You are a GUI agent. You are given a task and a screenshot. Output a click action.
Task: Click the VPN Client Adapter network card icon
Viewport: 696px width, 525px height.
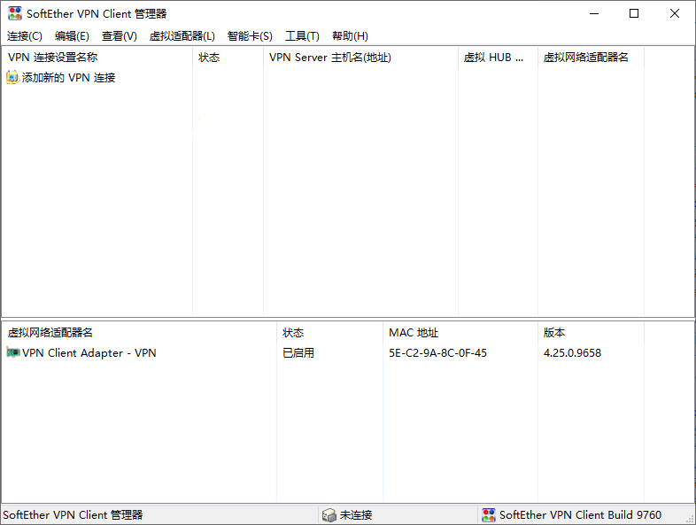coord(13,352)
